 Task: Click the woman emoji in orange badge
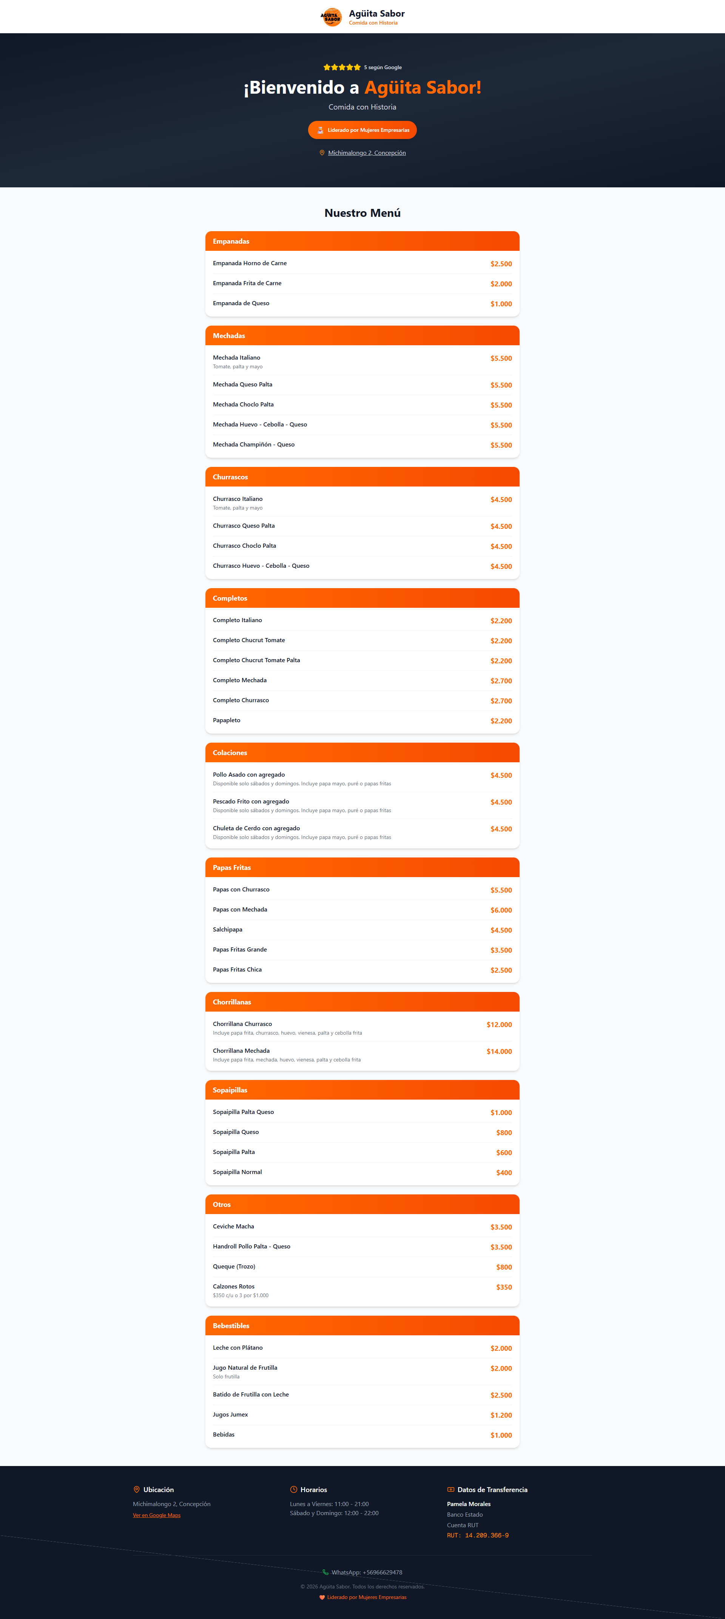pyautogui.click(x=321, y=130)
